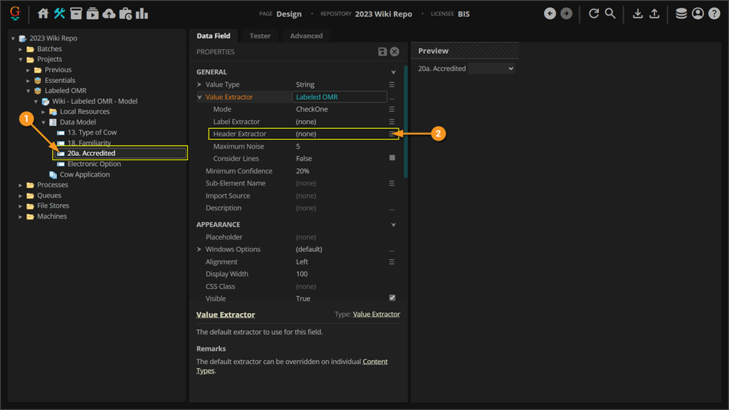Open the Design tools wrench icon
This screenshot has width=729, height=410.
pos(60,14)
